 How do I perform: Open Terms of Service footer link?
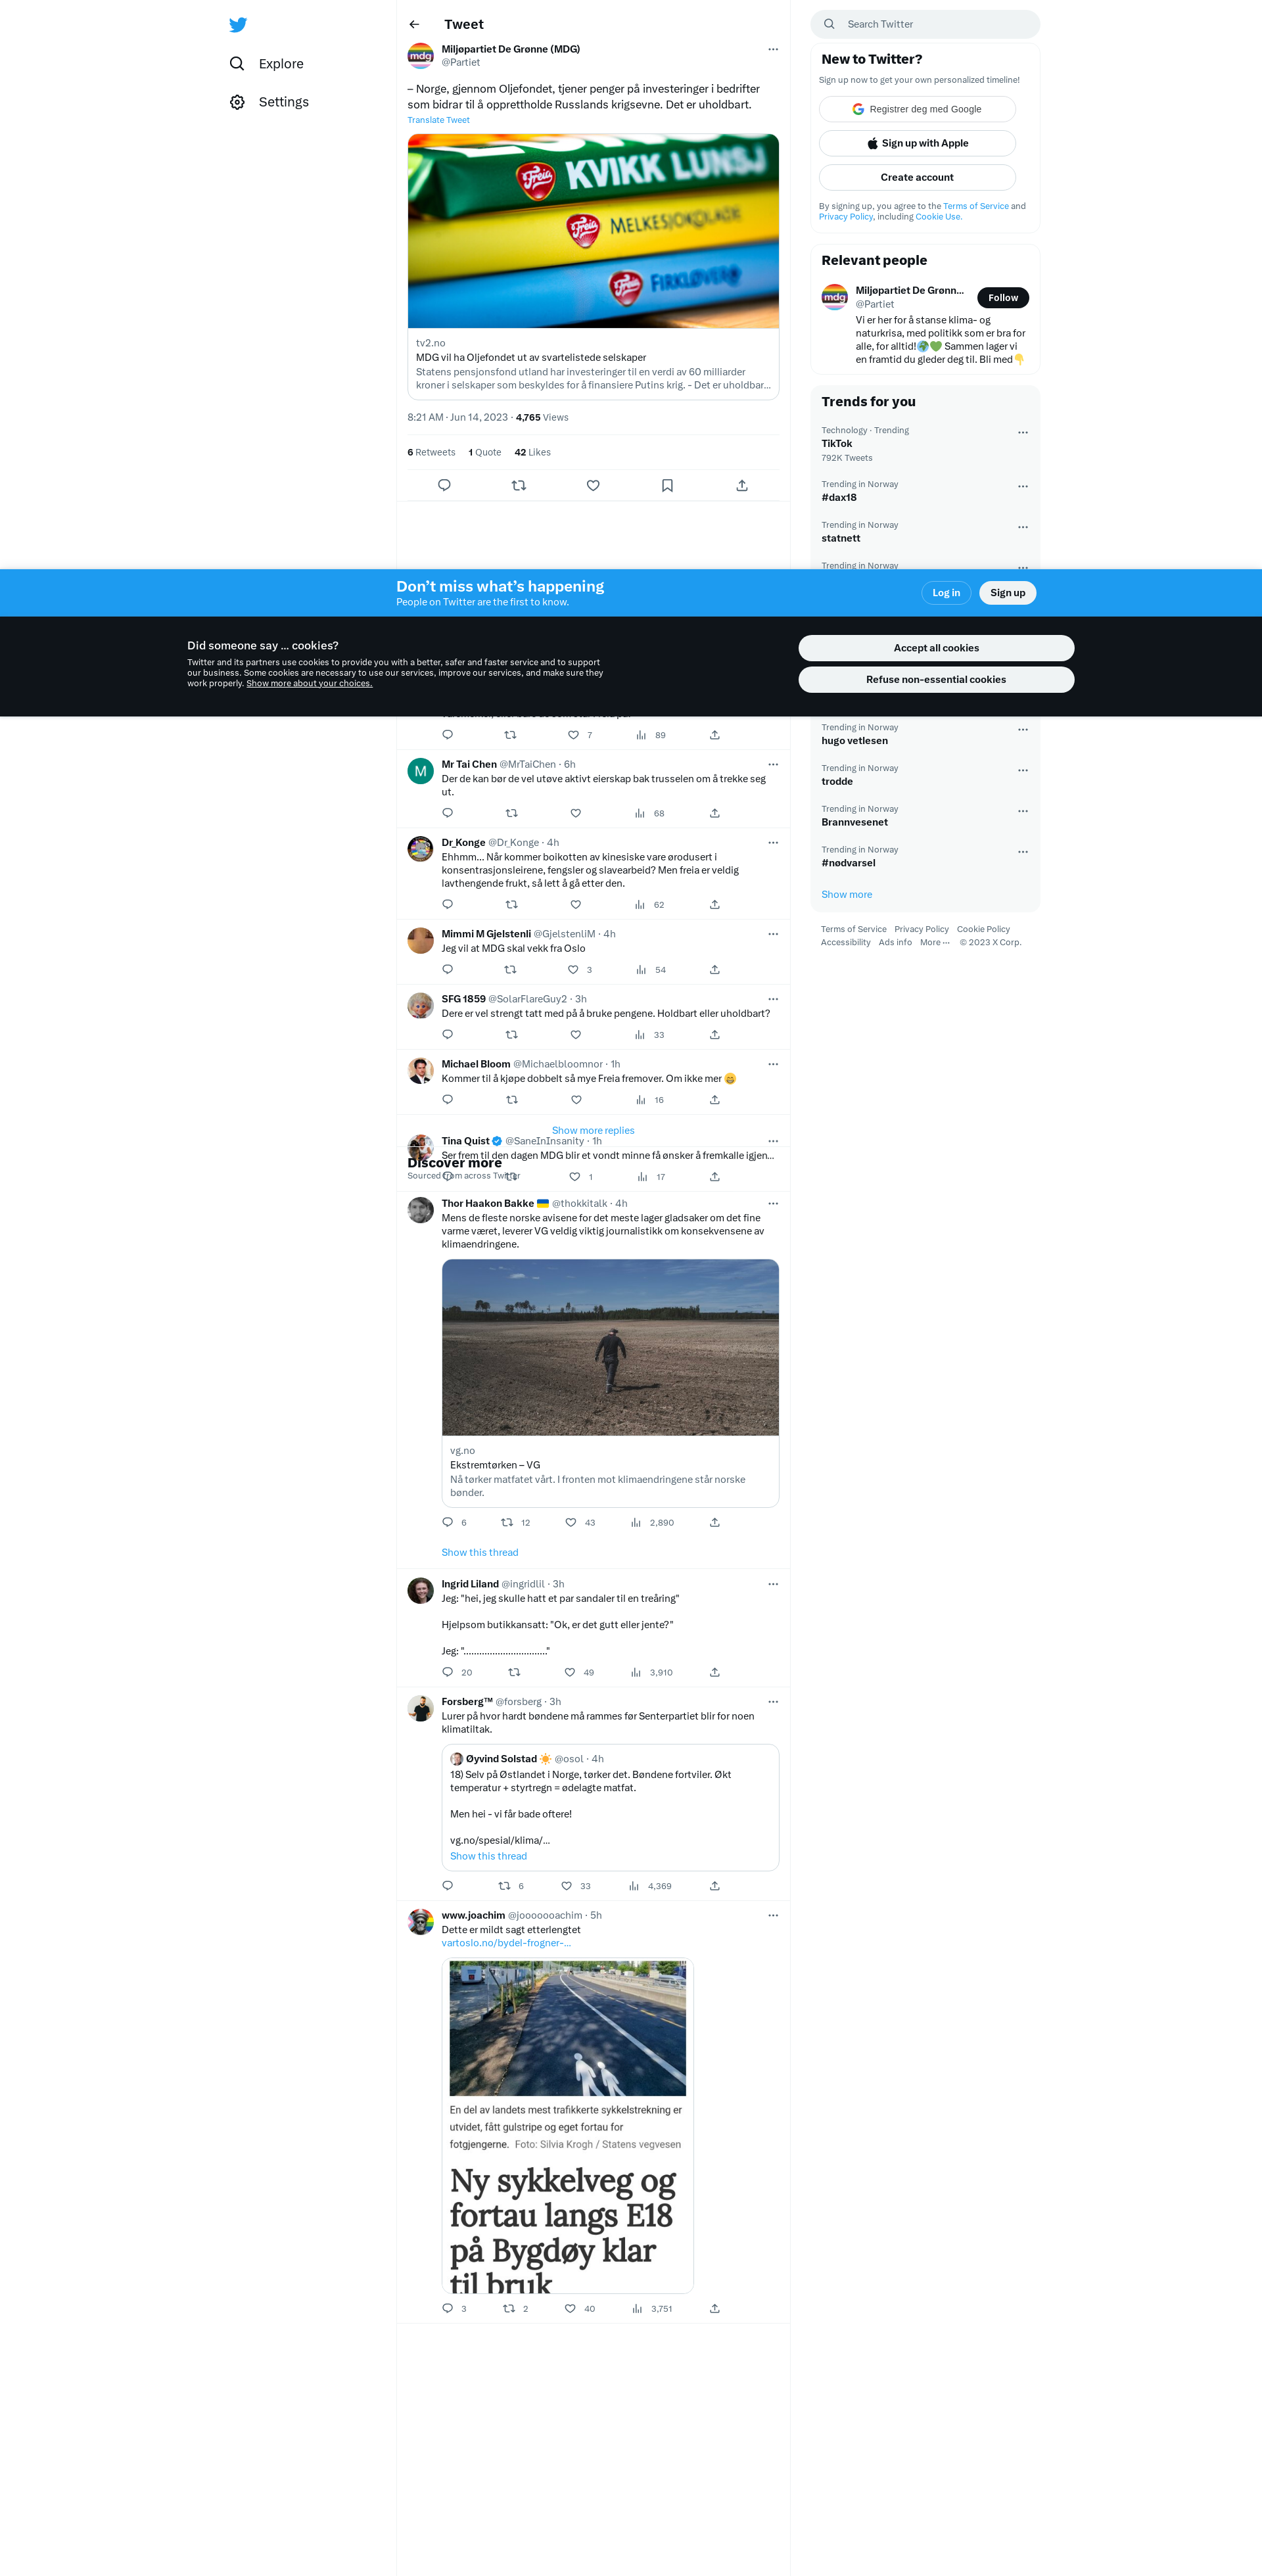tap(853, 930)
